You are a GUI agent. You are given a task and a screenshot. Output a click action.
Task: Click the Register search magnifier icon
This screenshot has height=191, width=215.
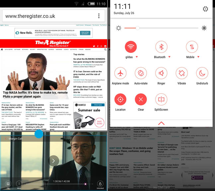click(105, 50)
